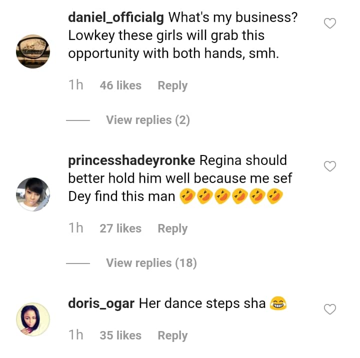Viewport: 360px width, 358px height.
Task: Reply to daniel_officialg's comment
Action: click(x=172, y=85)
